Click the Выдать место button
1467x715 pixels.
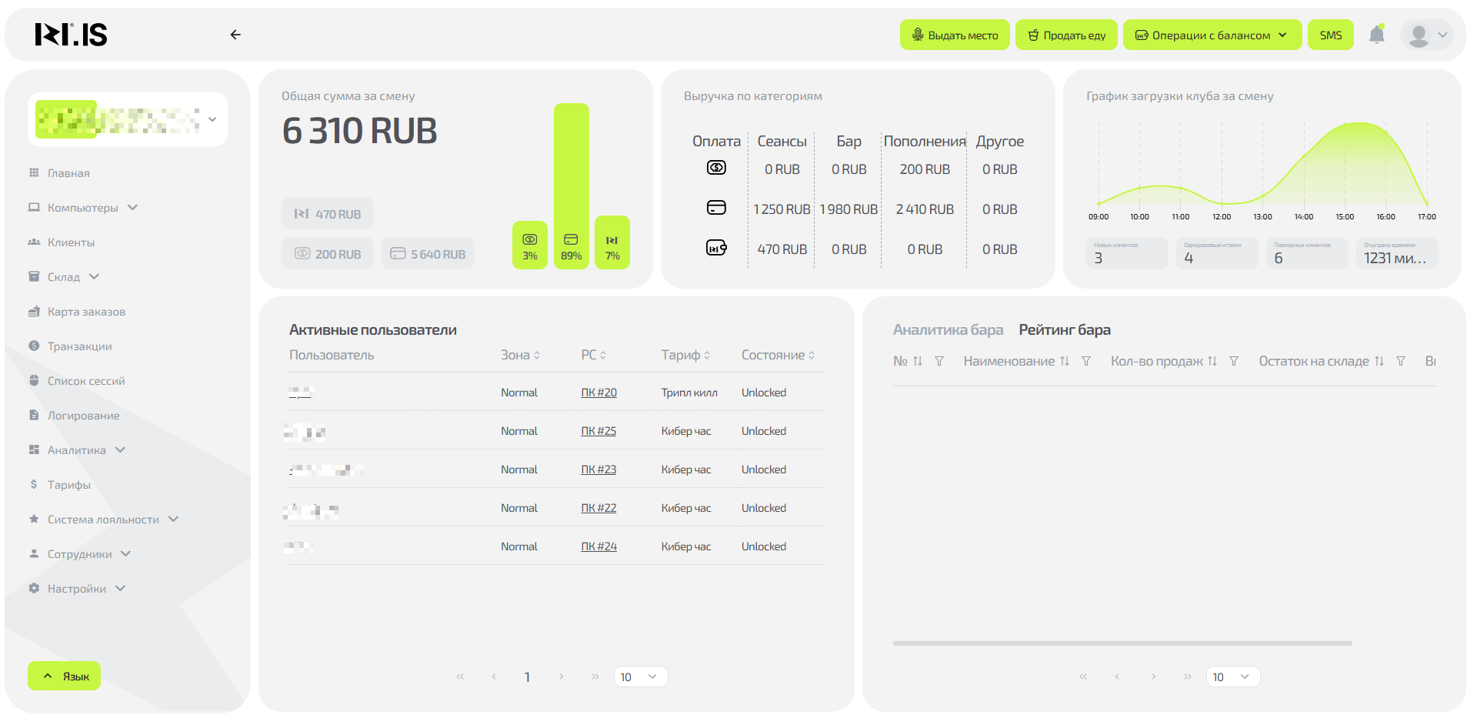click(x=955, y=35)
